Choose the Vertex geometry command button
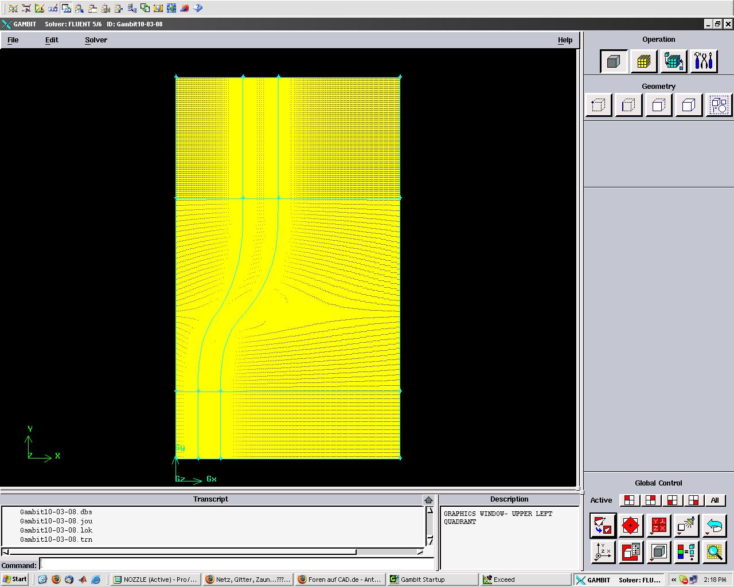This screenshot has width=734, height=587. click(598, 105)
